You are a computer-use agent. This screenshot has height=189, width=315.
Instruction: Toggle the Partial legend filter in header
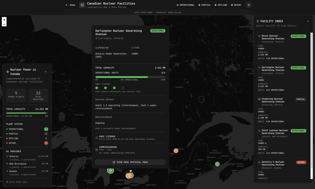pos(205,5)
